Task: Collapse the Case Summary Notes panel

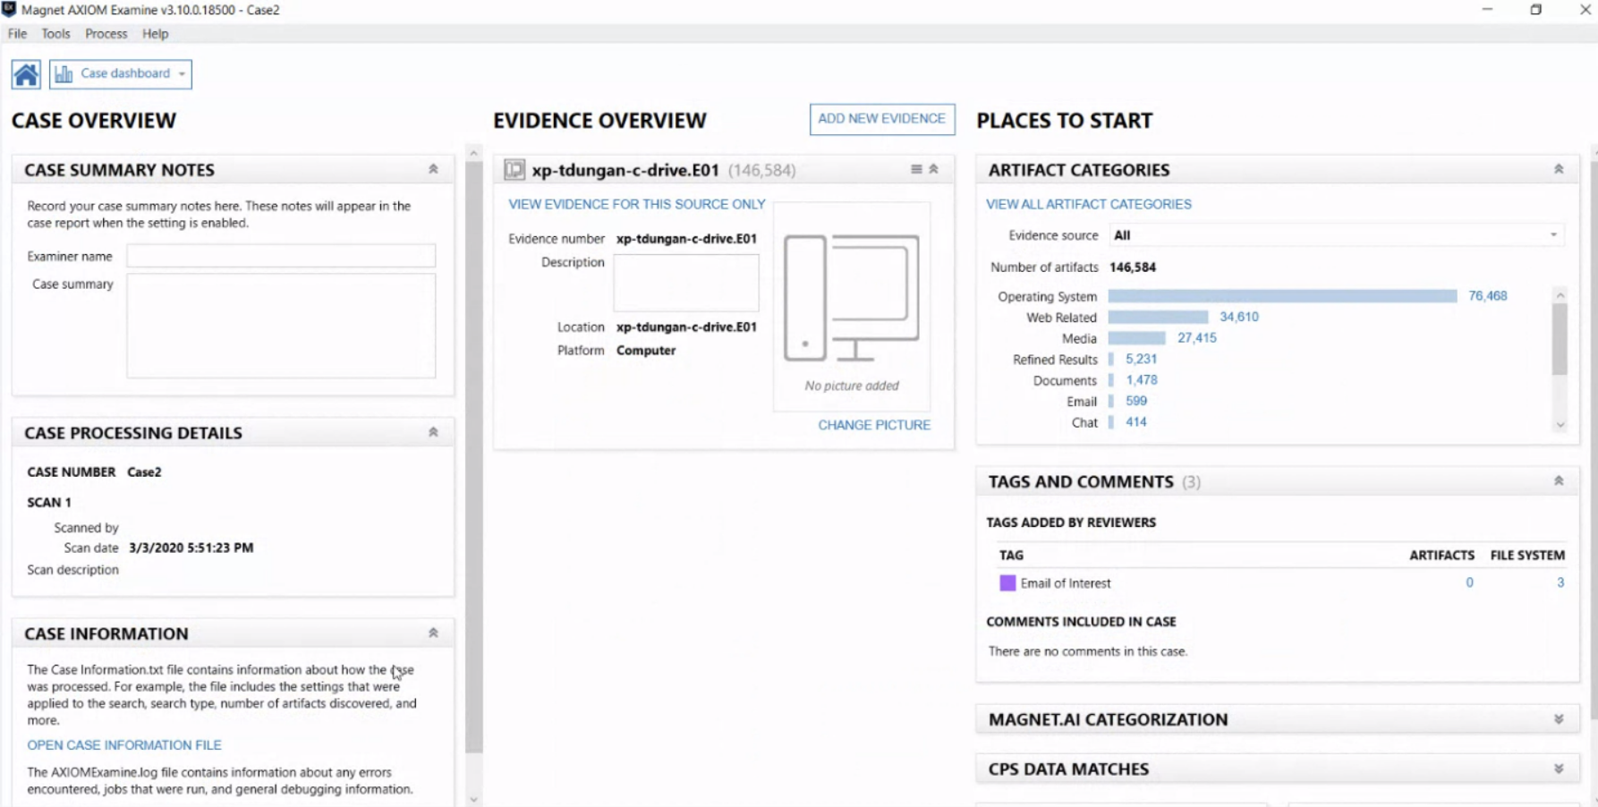Action: pyautogui.click(x=433, y=169)
